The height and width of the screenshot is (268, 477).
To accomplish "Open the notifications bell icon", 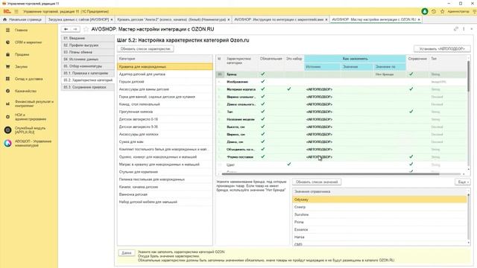I will (425, 12).
